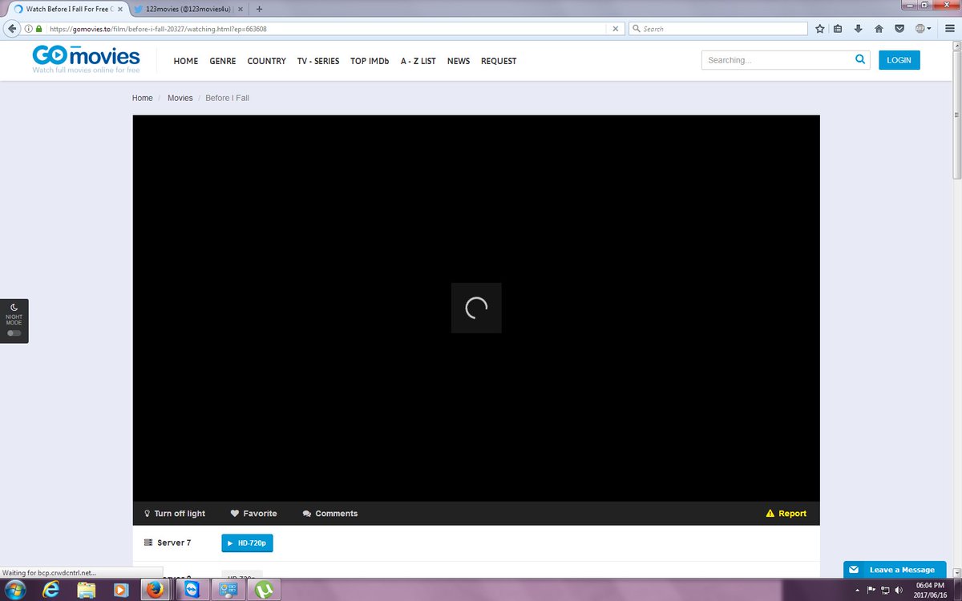Screen dimensions: 962x601
Task: Follow the Home breadcrumb link
Action: [143, 98]
